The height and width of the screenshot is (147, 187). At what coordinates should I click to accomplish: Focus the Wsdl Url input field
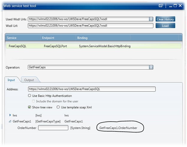point(90,26)
